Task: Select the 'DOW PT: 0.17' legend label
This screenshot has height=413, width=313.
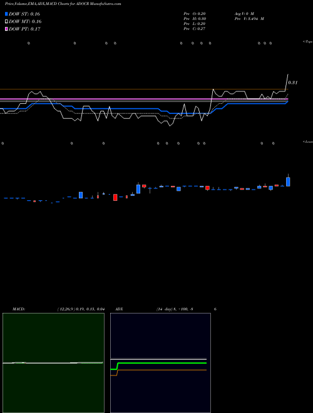Action: (x=24, y=29)
